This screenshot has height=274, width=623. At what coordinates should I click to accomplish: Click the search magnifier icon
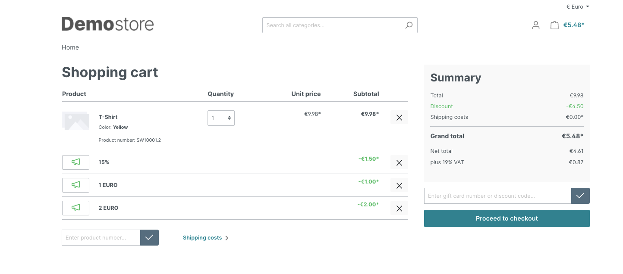409,25
